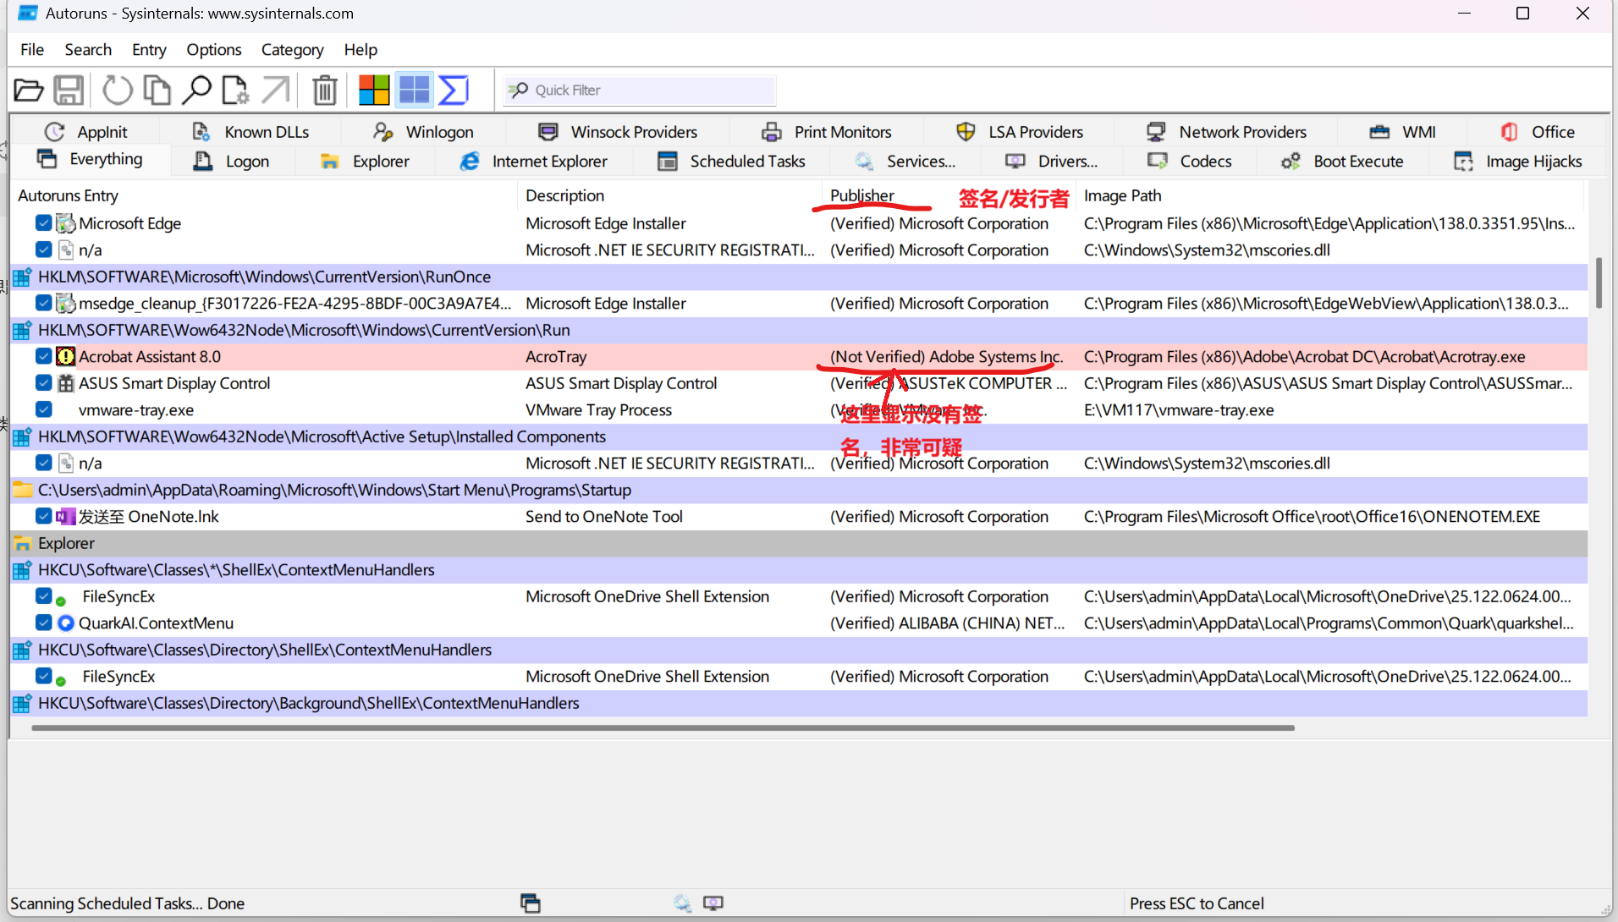Click the Refresh scan toolbar icon

coord(118,90)
